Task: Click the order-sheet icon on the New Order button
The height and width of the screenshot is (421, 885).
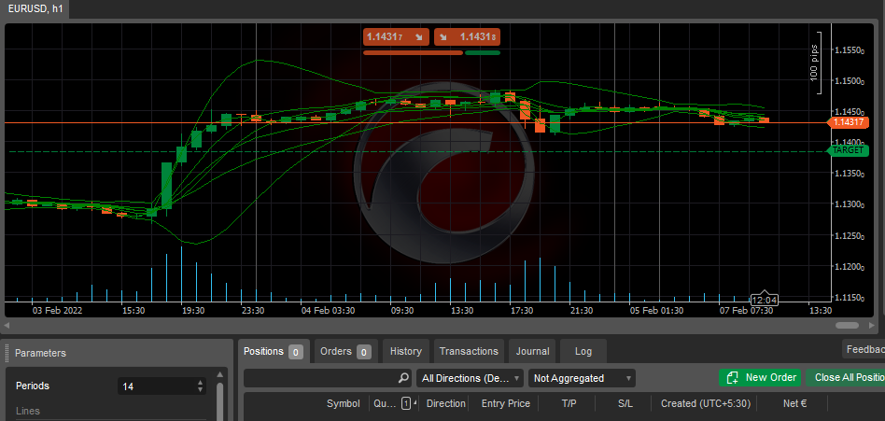Action: pyautogui.click(x=733, y=377)
